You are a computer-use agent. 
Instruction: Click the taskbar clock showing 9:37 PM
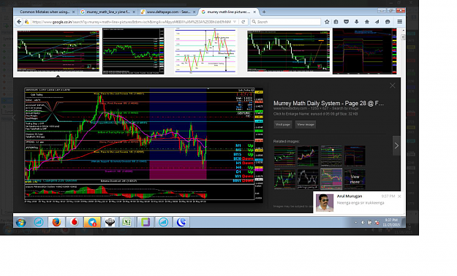click(x=391, y=223)
